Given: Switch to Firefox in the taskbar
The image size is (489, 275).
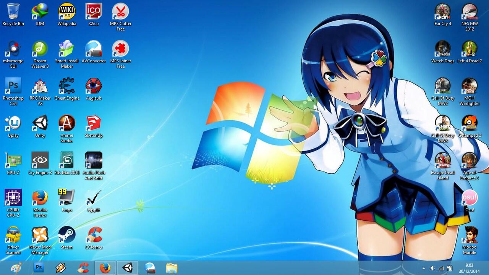Looking at the screenshot, I should click(105, 268).
